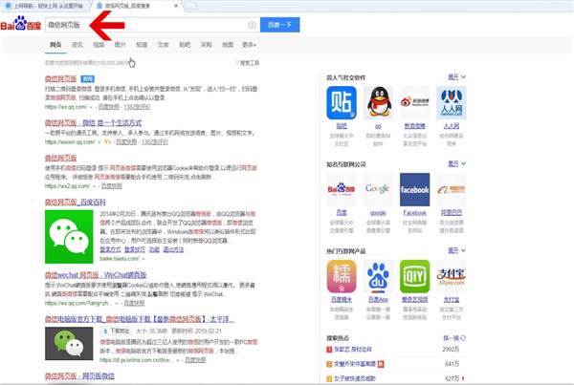This screenshot has width=574, height=385.
Task: Open dropdown arrow after wx.qq.com/?lang=zh
Action: (117, 304)
